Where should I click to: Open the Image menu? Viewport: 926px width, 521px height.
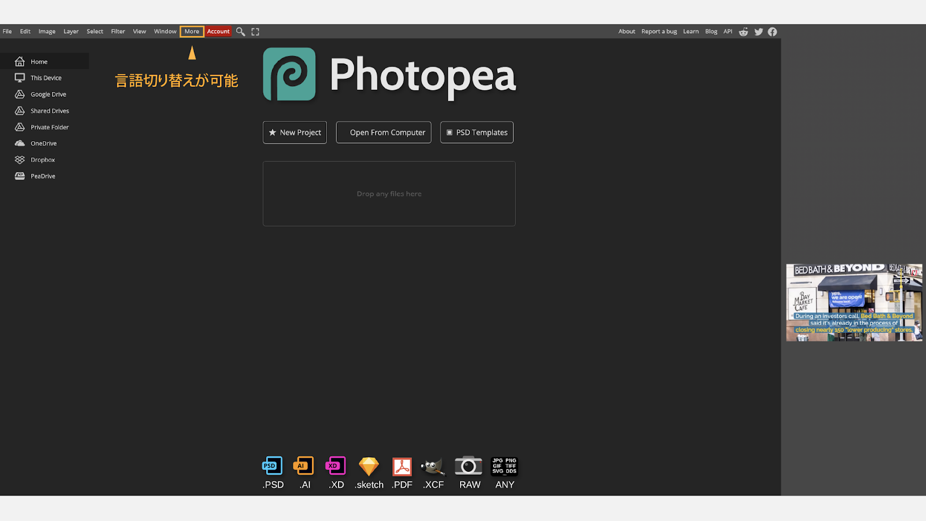(x=47, y=32)
